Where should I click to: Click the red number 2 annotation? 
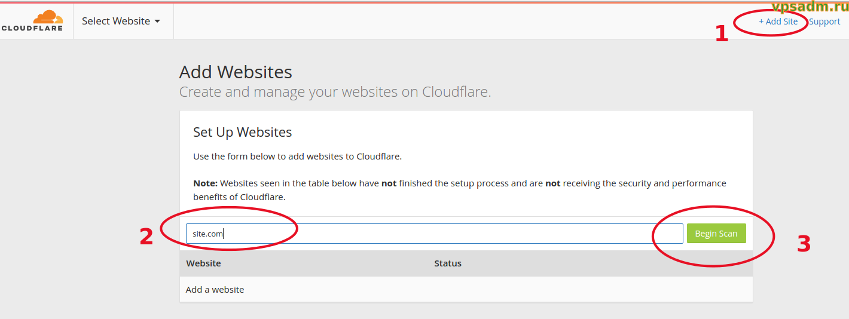(146, 237)
